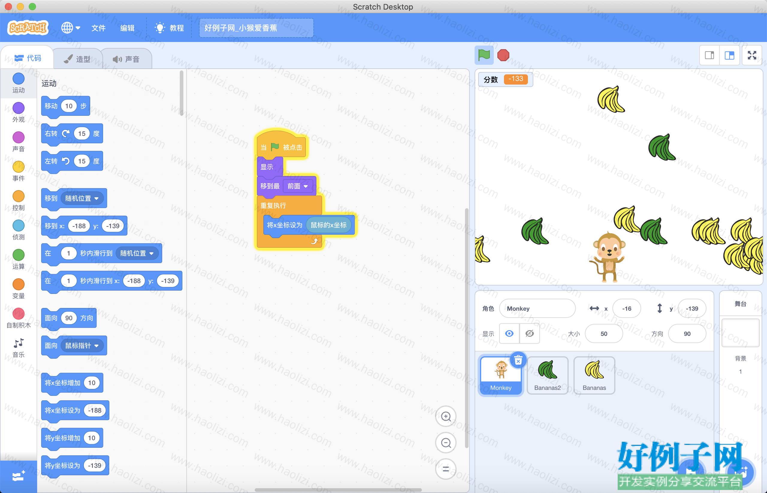Select the 控制 control category
The width and height of the screenshot is (767, 493).
pos(19,200)
